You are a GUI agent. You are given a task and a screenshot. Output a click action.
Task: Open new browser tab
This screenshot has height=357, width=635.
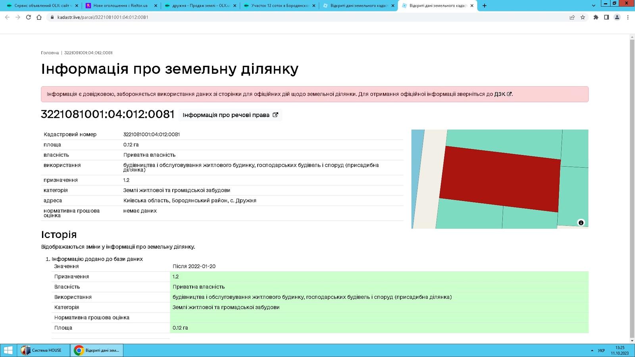[x=484, y=6]
